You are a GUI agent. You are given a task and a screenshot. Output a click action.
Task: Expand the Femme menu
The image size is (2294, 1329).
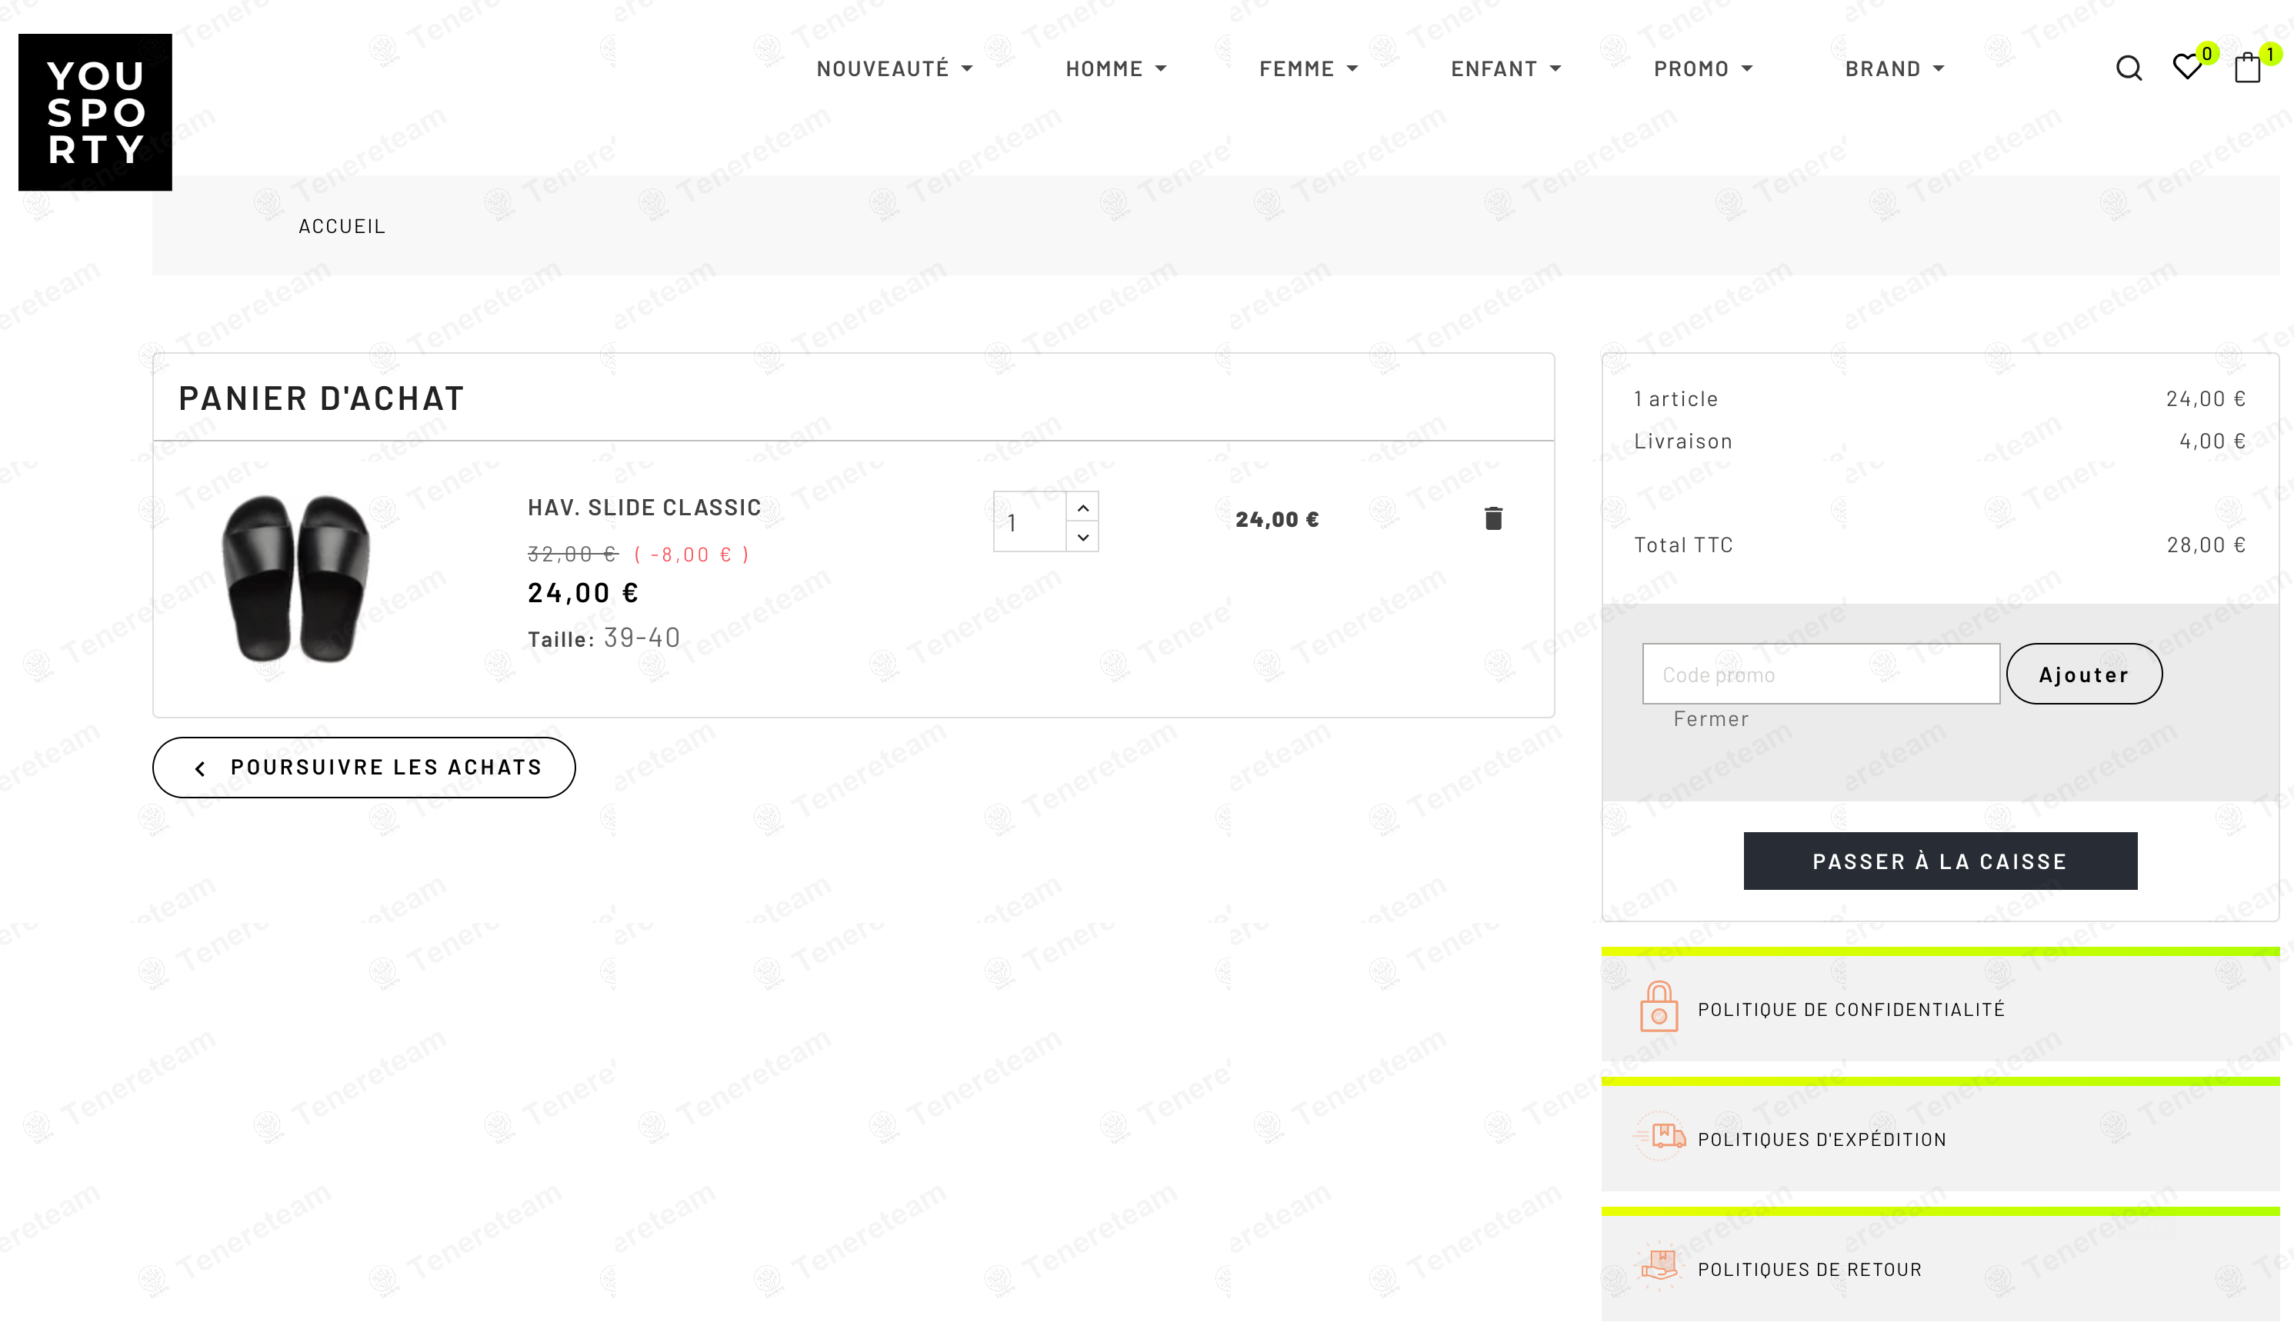pyautogui.click(x=1308, y=69)
